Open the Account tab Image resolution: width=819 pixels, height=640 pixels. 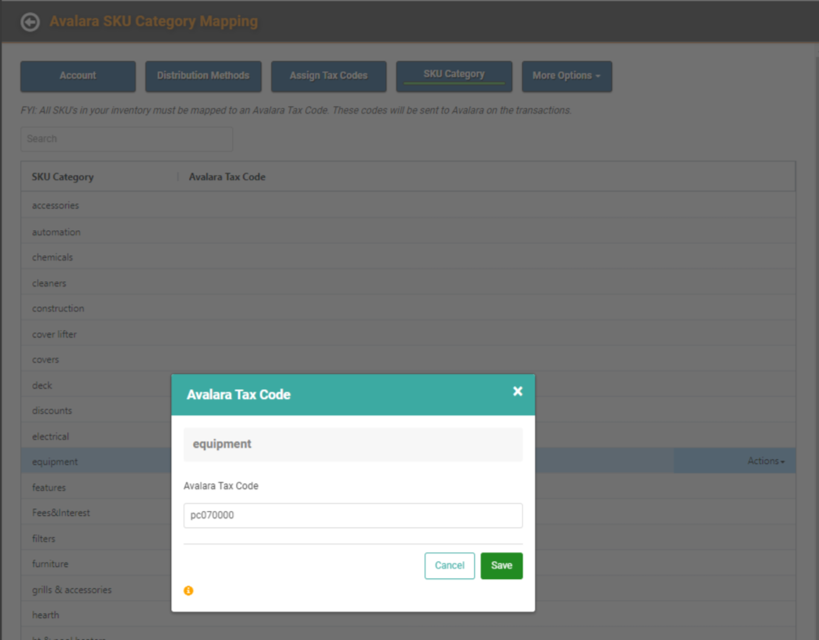[x=78, y=76]
